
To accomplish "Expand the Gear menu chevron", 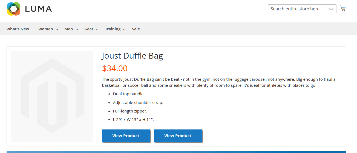I will pos(97,29).
